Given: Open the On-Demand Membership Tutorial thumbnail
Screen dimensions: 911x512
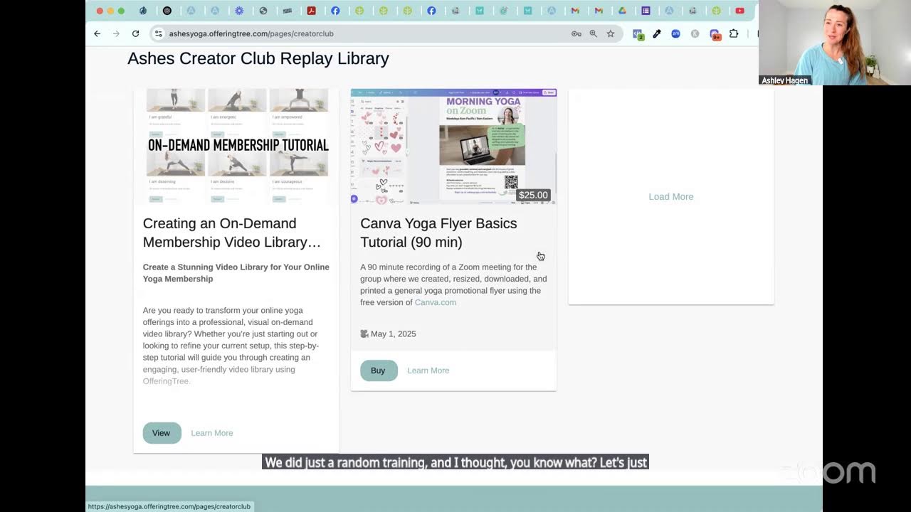Looking at the screenshot, I should pyautogui.click(x=236, y=146).
